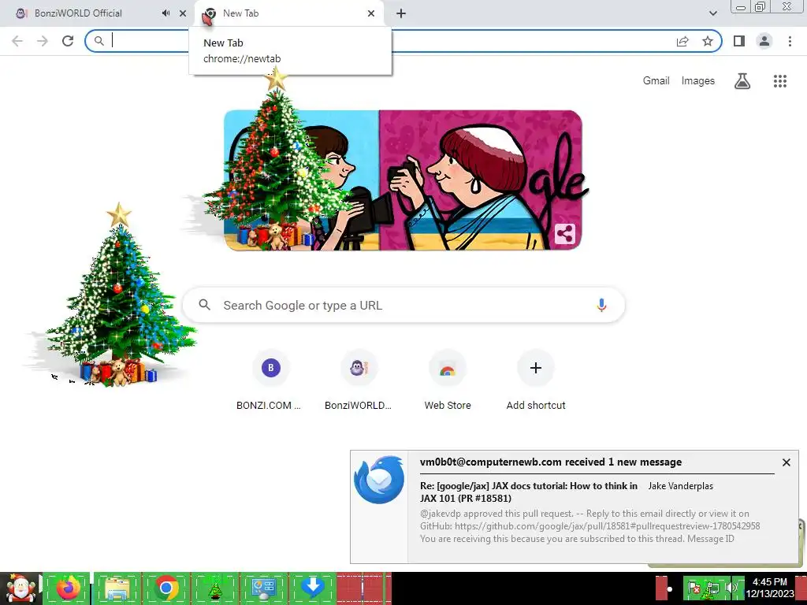
Task: Open the Gmail link
Action: tap(656, 81)
